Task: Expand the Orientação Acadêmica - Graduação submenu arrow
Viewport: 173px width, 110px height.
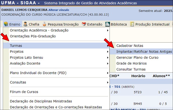Action: coord(108,31)
